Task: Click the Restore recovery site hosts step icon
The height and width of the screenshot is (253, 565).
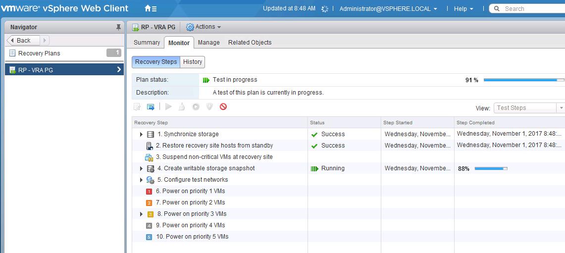Action: (x=150, y=146)
